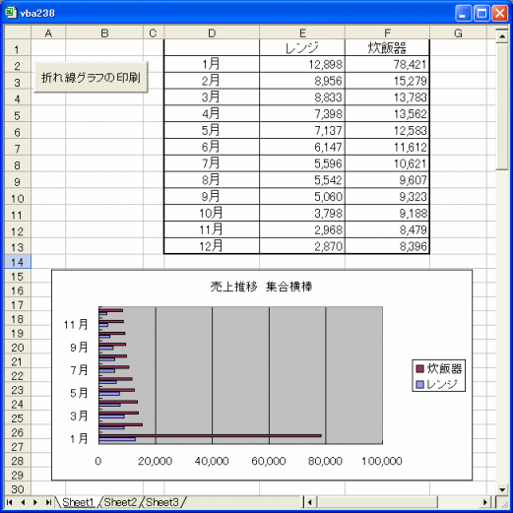The height and width of the screenshot is (513, 513).
Task: Click the レンジ legend entry text
Action: click(x=442, y=384)
